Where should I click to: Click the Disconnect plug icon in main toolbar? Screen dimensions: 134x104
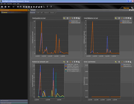(x=5, y=7)
